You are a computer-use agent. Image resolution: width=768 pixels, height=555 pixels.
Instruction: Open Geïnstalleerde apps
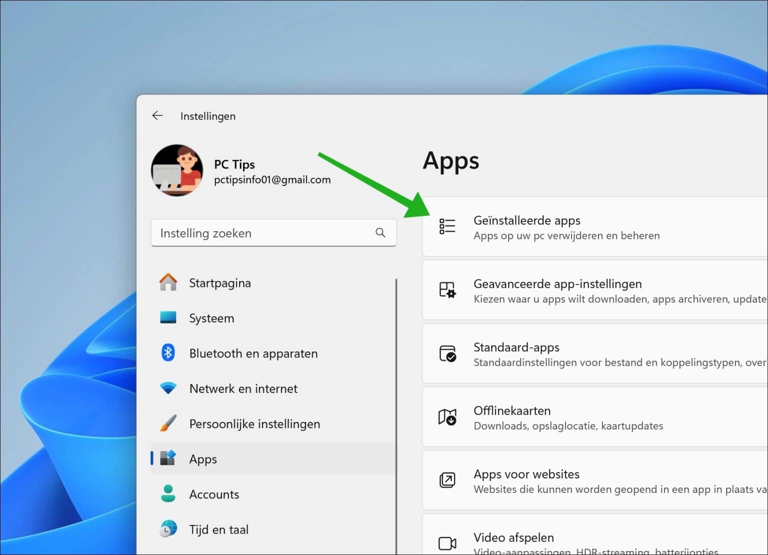tap(595, 227)
